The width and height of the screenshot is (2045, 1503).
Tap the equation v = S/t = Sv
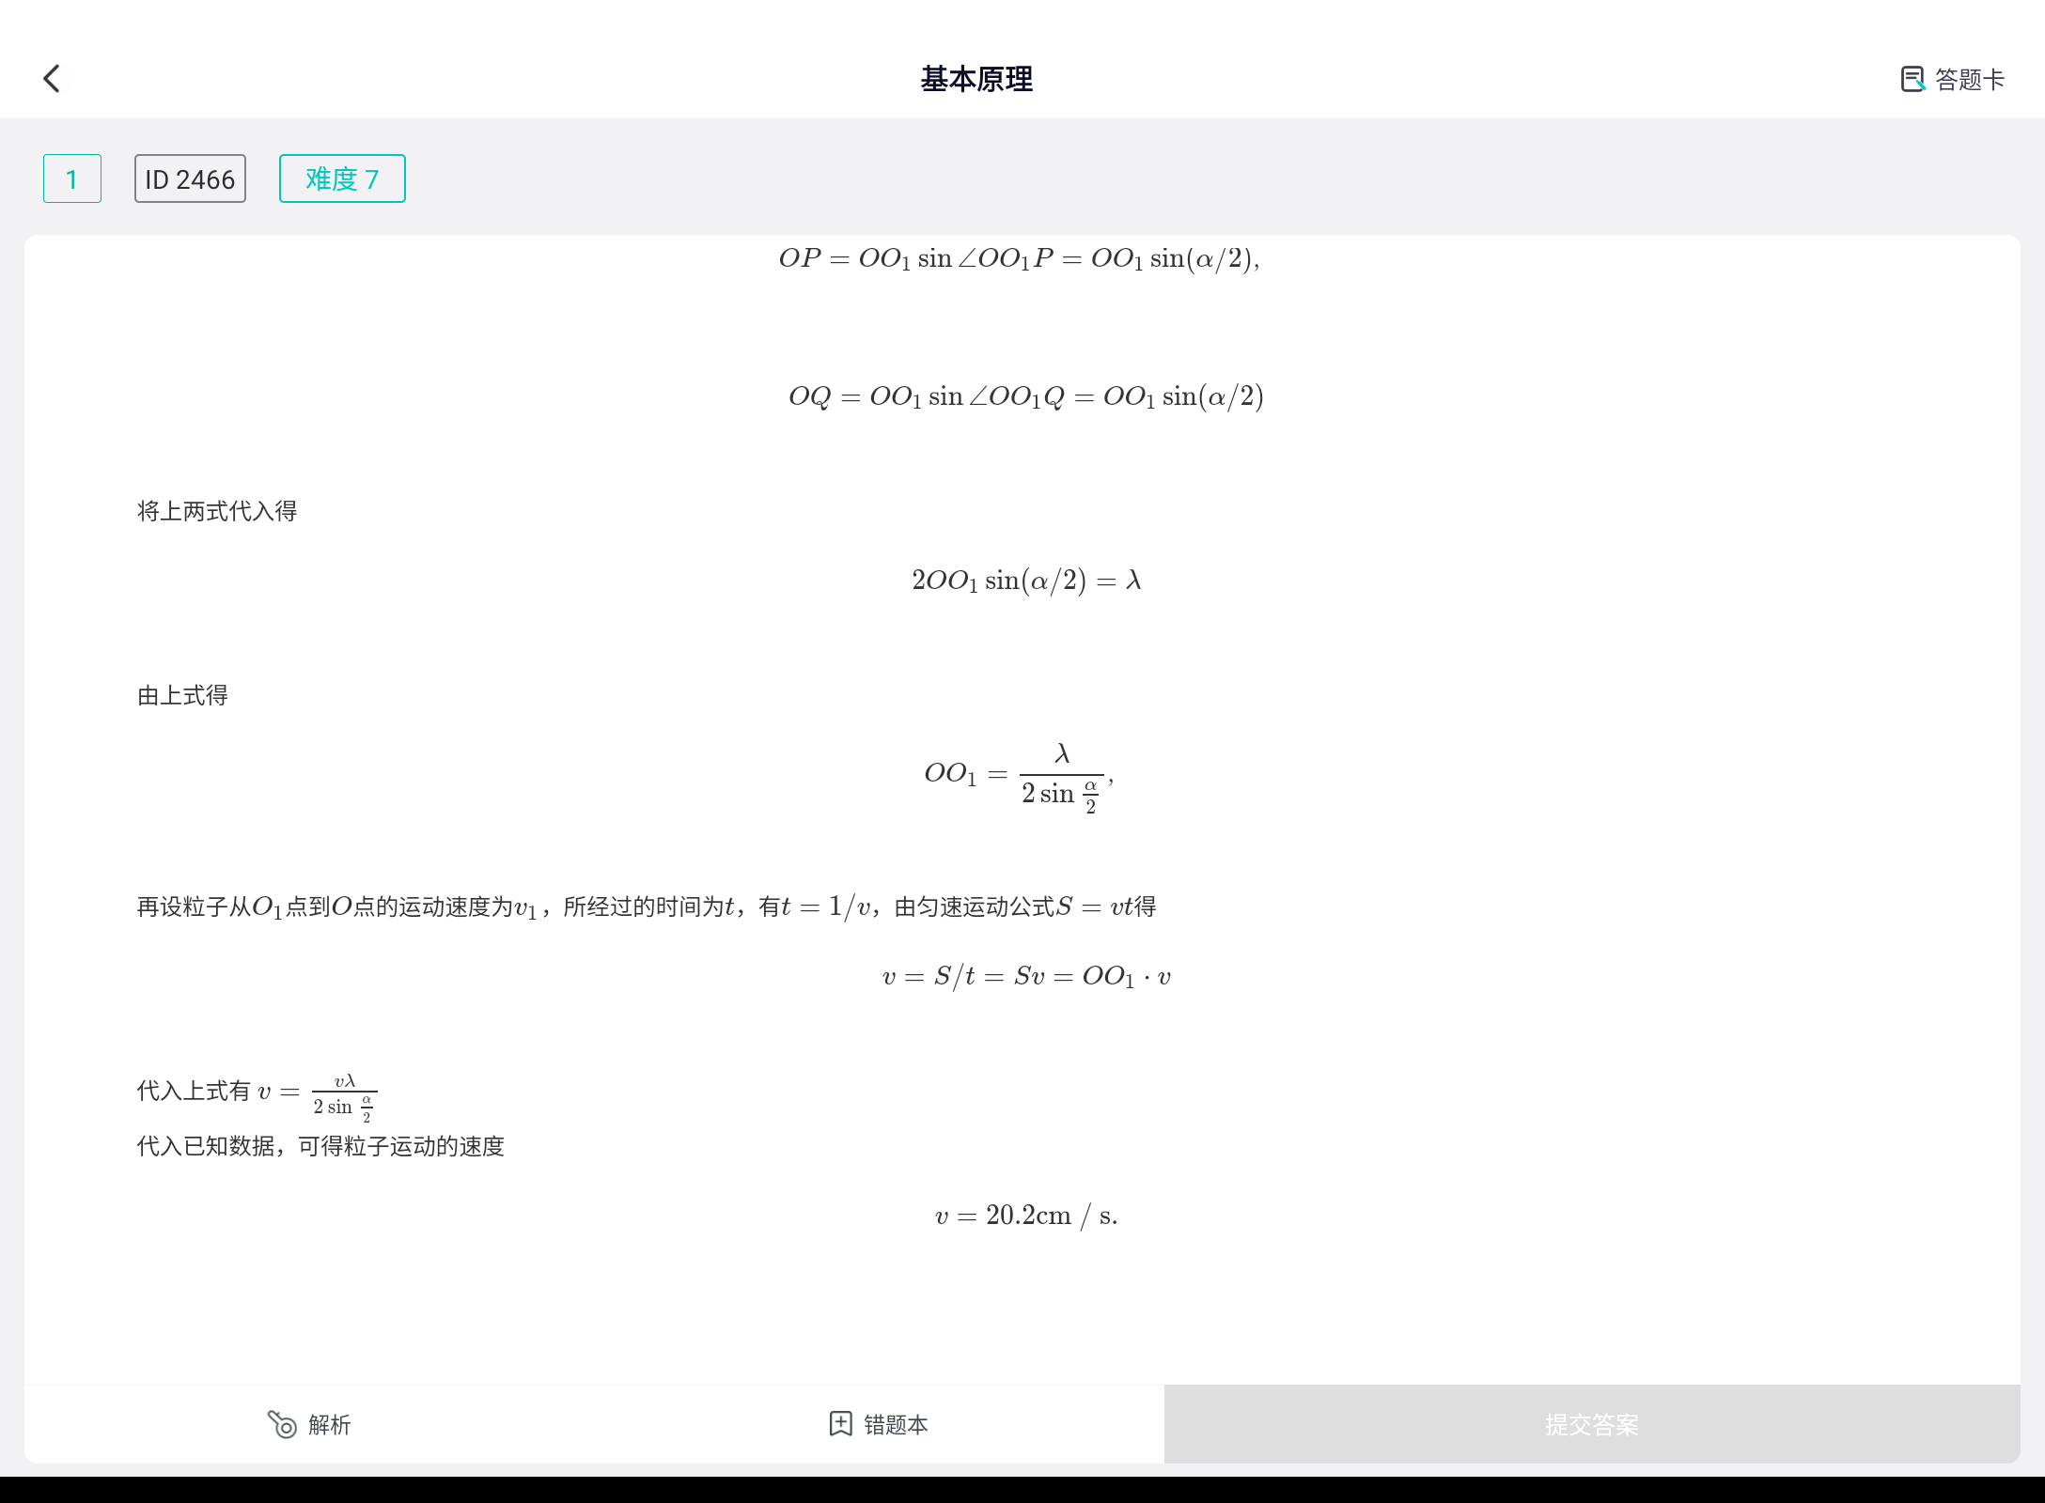click(x=1026, y=977)
